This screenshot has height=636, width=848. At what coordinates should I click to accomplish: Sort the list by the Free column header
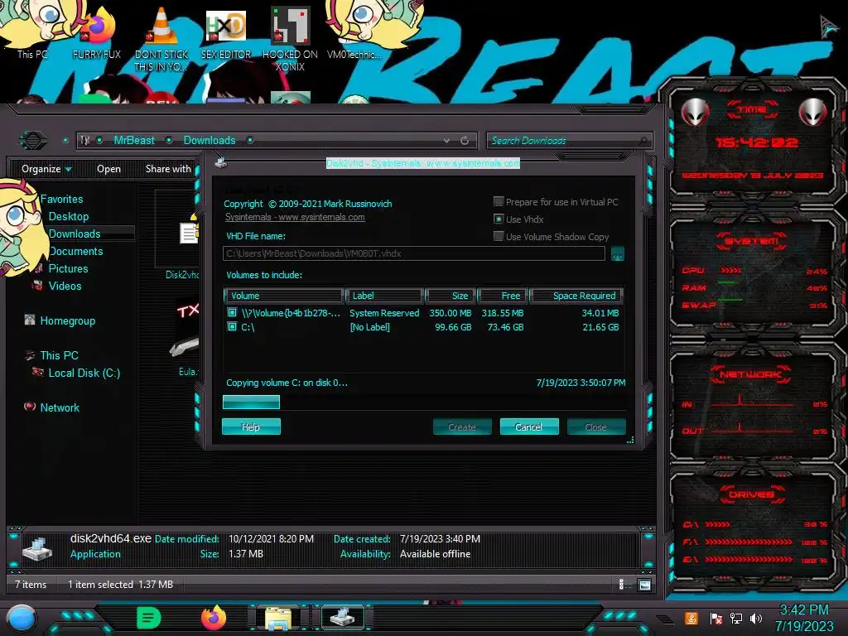(503, 296)
